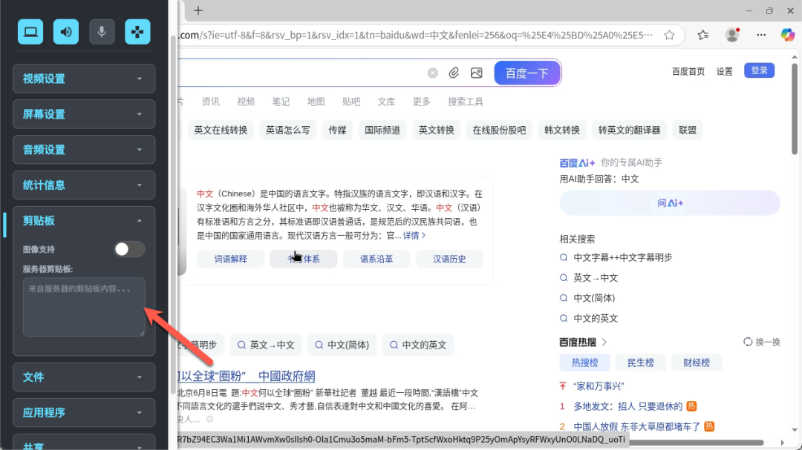The height and width of the screenshot is (450, 802).
Task: Expand the 音频设置 section
Action: click(x=84, y=150)
